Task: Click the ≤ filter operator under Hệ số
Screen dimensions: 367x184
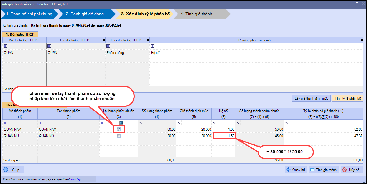Action: pos(213,123)
